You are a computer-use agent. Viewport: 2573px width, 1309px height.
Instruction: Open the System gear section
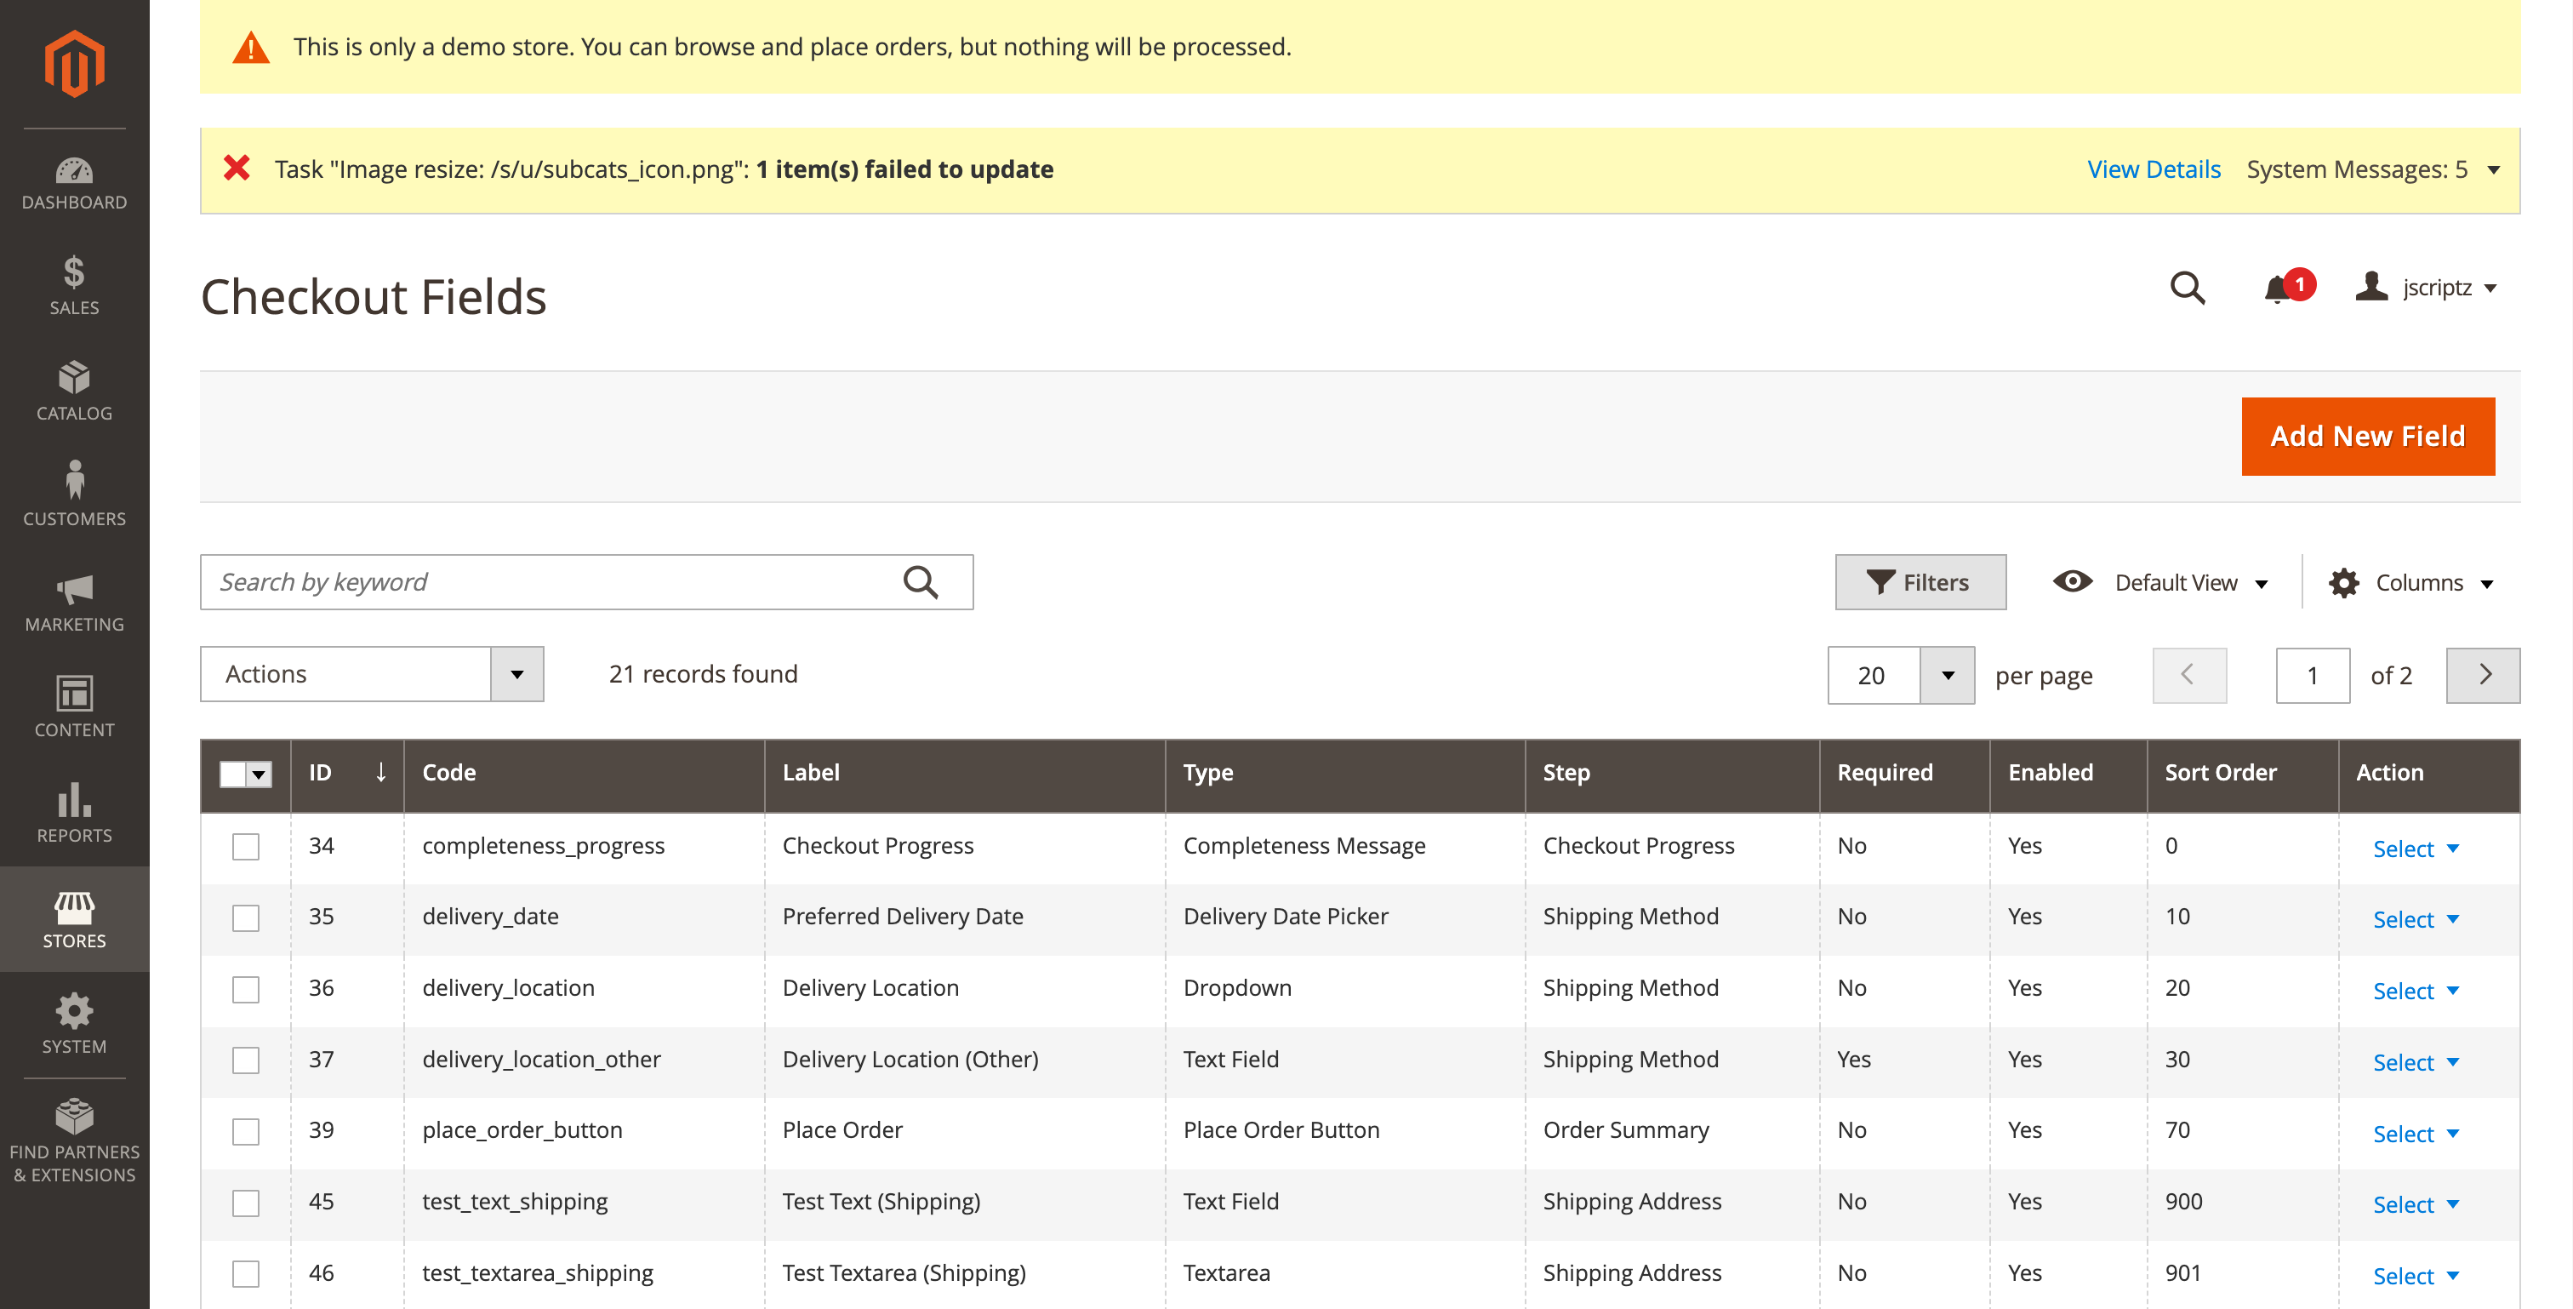tap(74, 1012)
